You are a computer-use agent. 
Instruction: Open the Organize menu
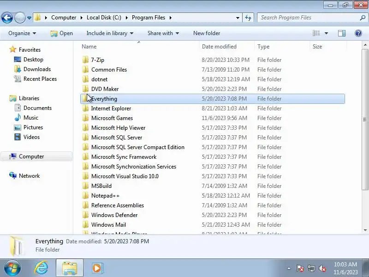tap(22, 33)
